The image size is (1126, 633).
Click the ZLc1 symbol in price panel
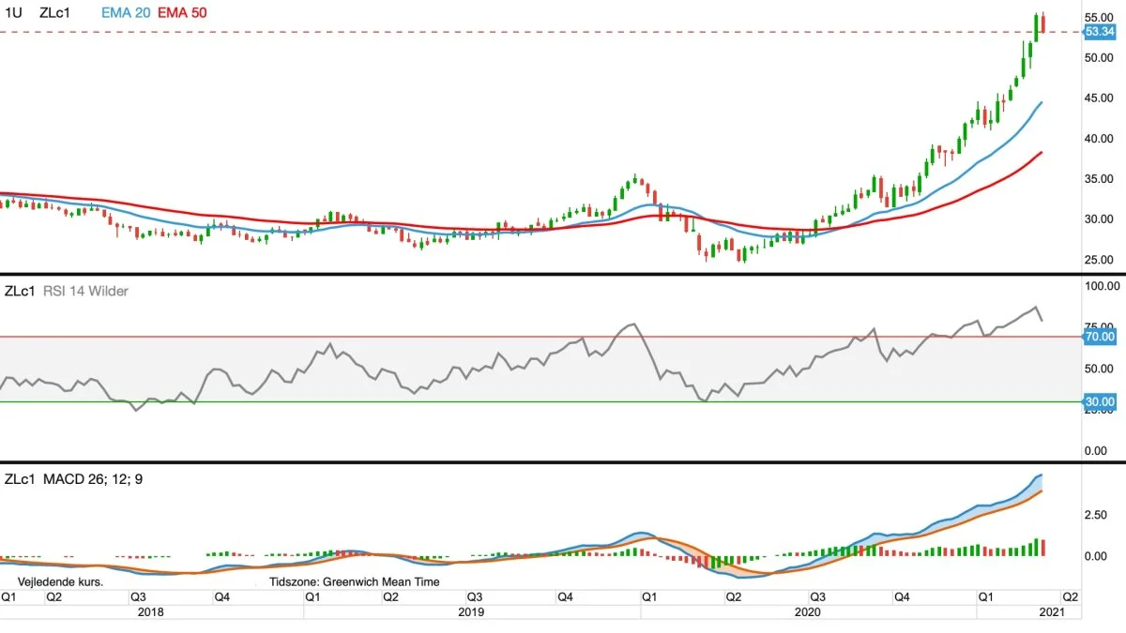pyautogui.click(x=54, y=13)
